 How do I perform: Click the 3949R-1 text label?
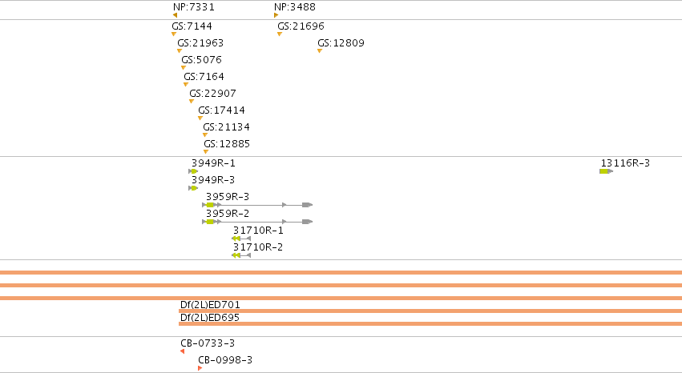(213, 163)
